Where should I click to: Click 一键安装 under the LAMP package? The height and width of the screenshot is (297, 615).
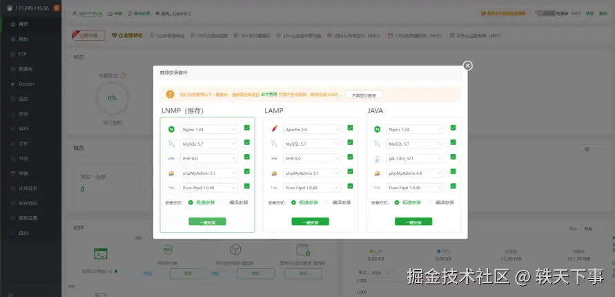[x=310, y=222]
